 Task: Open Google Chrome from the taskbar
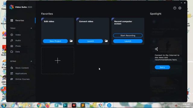point(39,105)
